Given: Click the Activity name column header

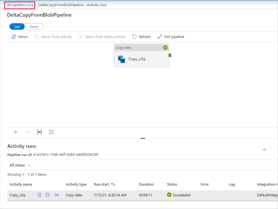Looking at the screenshot, I should (x=21, y=184).
